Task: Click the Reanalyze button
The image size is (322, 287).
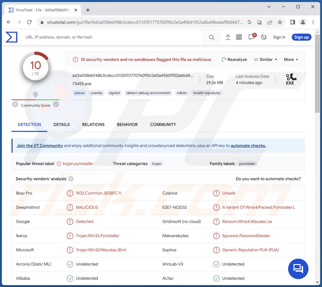Action: [234, 60]
